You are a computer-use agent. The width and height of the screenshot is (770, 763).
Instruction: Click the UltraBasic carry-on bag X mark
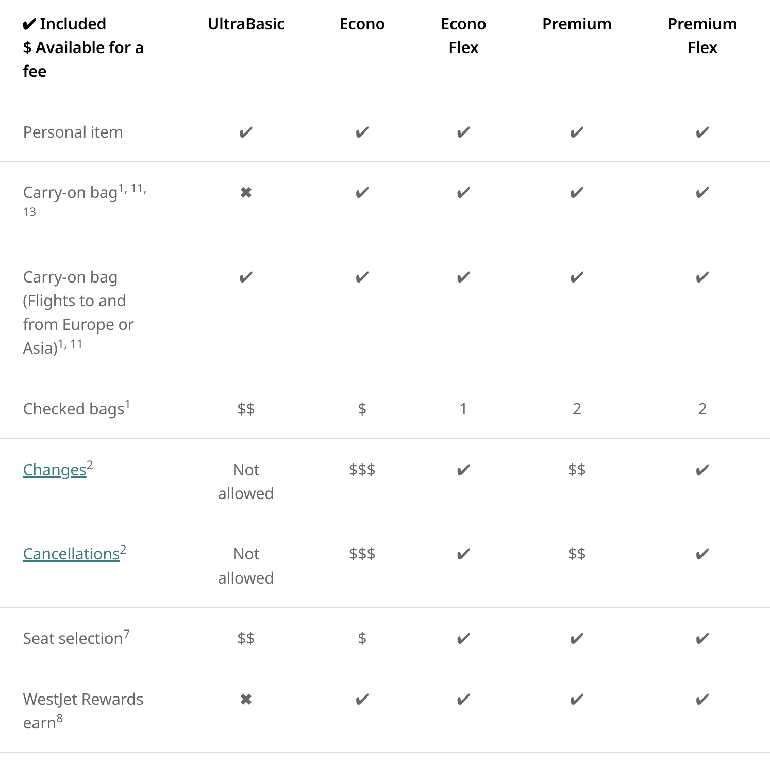[246, 193]
